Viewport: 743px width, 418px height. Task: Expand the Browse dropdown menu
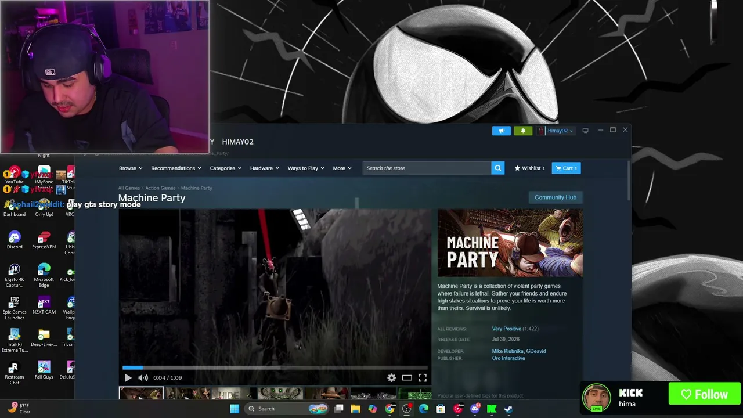point(131,168)
